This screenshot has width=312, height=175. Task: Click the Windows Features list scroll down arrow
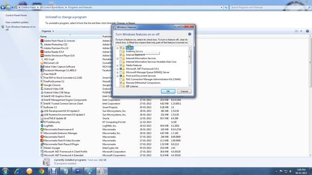point(190,86)
